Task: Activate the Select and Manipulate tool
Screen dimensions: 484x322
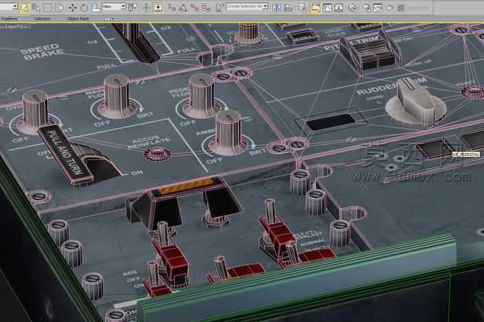Action: [x=146, y=8]
